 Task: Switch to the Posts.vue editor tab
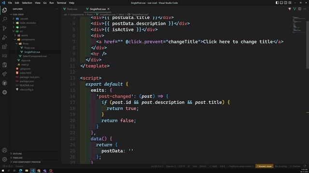(x=72, y=9)
